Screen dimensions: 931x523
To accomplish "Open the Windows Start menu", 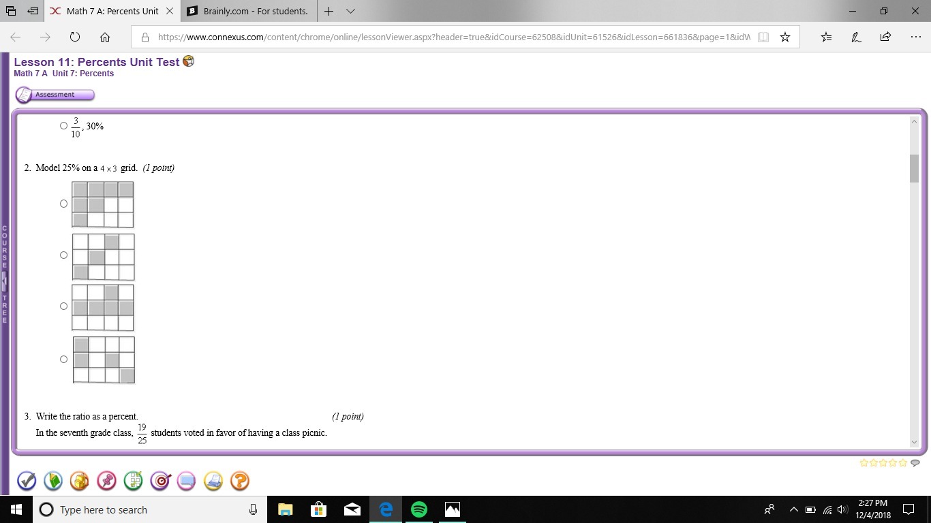I will [x=16, y=509].
